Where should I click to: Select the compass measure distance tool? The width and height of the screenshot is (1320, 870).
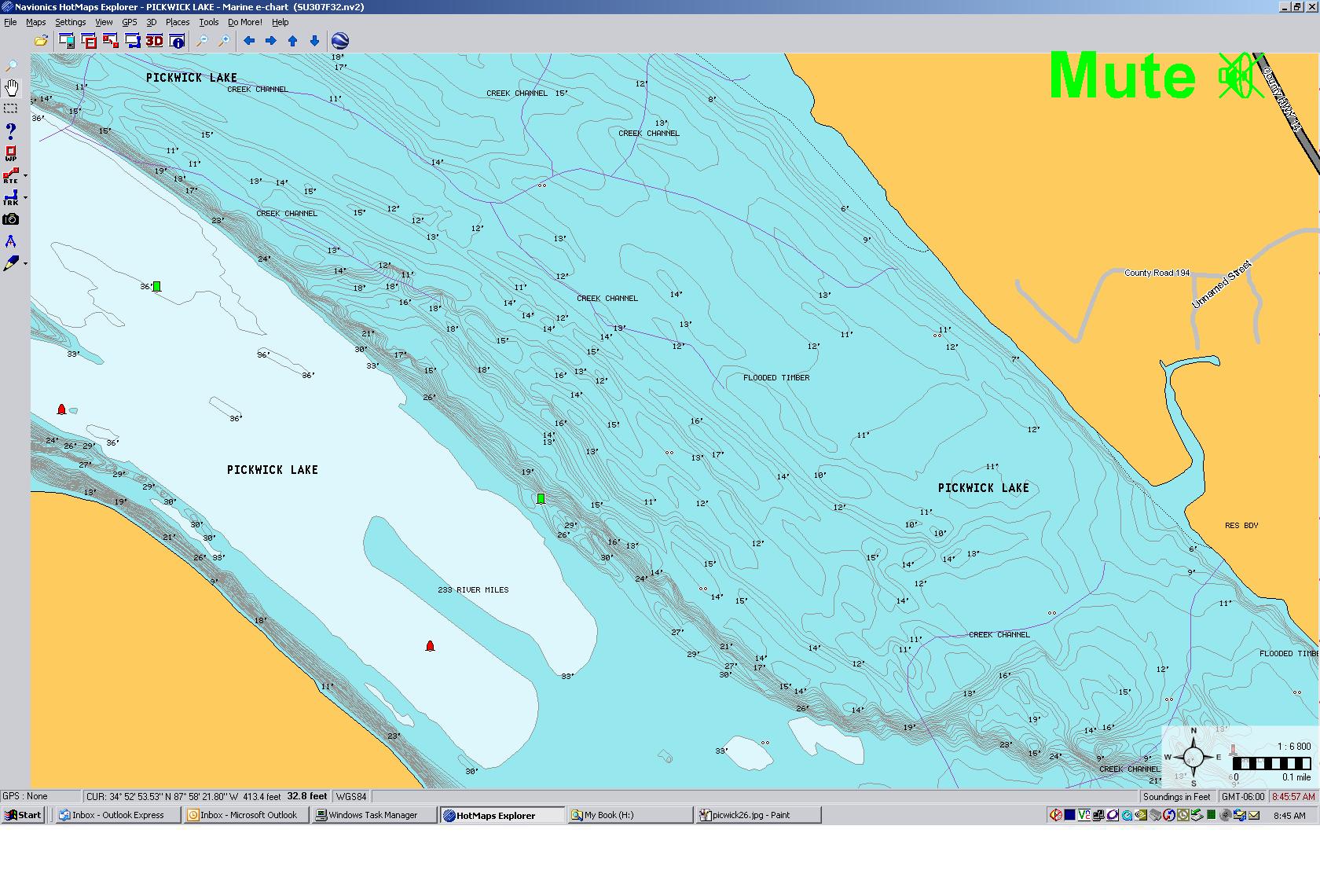click(x=11, y=242)
